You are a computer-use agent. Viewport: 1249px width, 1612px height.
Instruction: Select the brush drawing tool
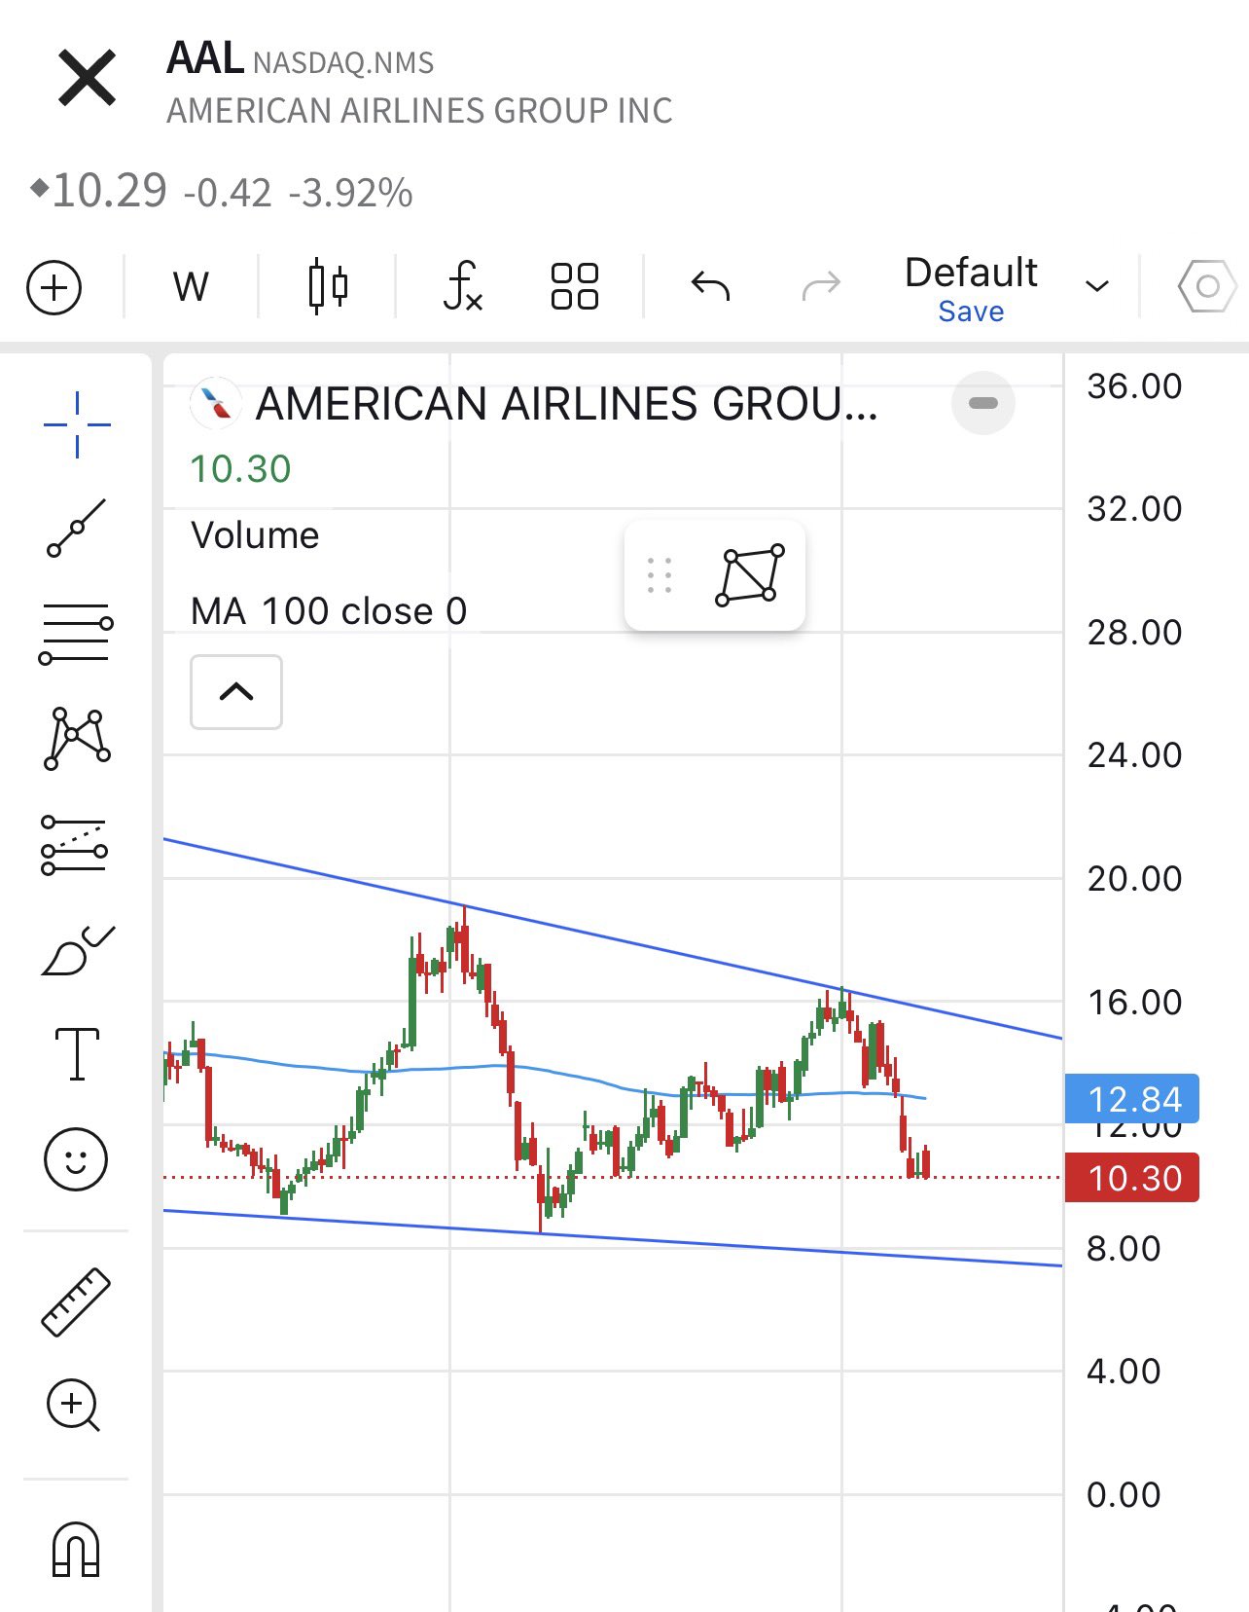77,951
